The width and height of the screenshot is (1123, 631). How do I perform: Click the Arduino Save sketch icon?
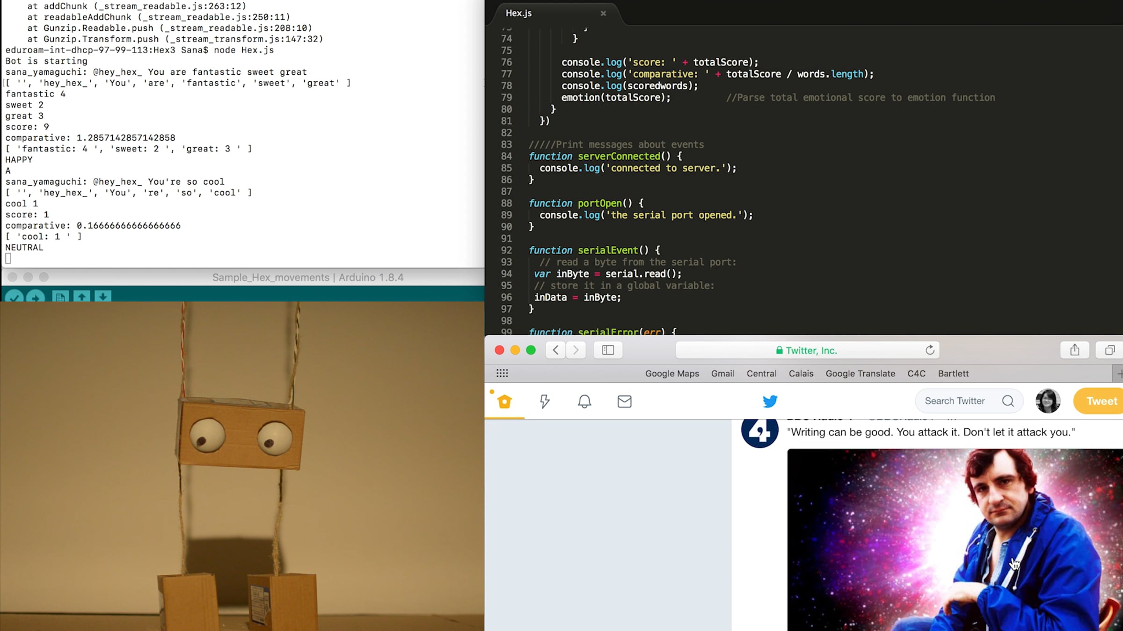tap(103, 296)
